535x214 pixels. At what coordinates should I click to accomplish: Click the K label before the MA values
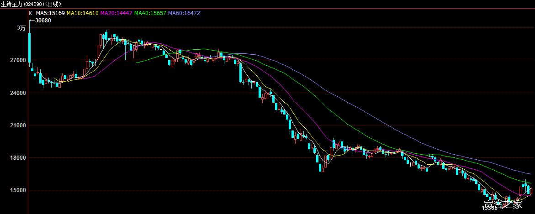coord(30,13)
